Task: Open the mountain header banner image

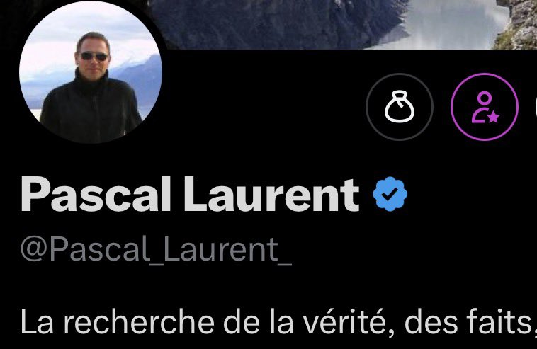Action: pyautogui.click(x=342, y=25)
